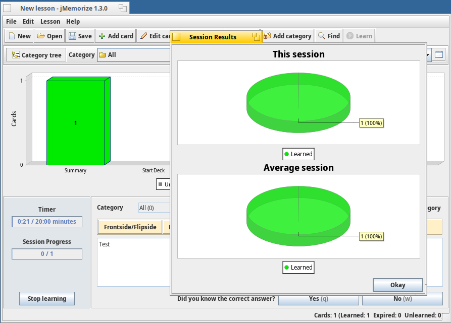This screenshot has width=451, height=323.
Task: Click the Summary axis label
Action: (x=75, y=170)
